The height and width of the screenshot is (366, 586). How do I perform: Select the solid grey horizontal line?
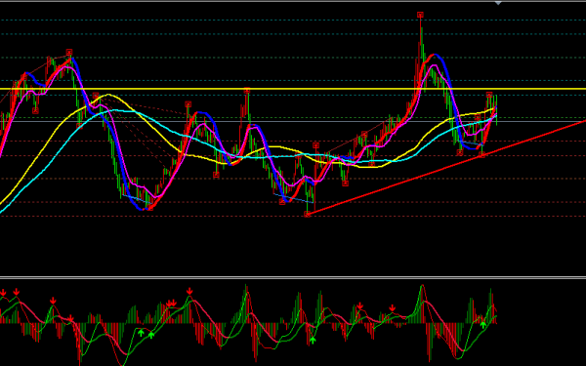coord(293,121)
